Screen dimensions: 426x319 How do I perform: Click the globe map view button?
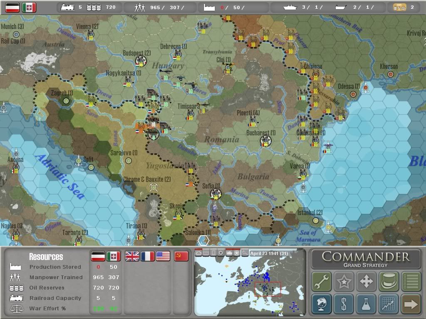(x=322, y=304)
